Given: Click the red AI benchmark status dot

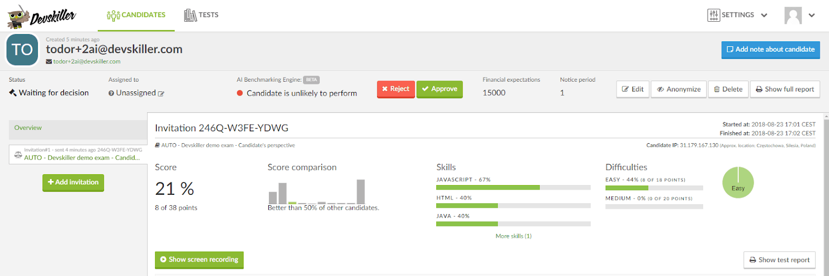Looking at the screenshot, I should [240, 93].
